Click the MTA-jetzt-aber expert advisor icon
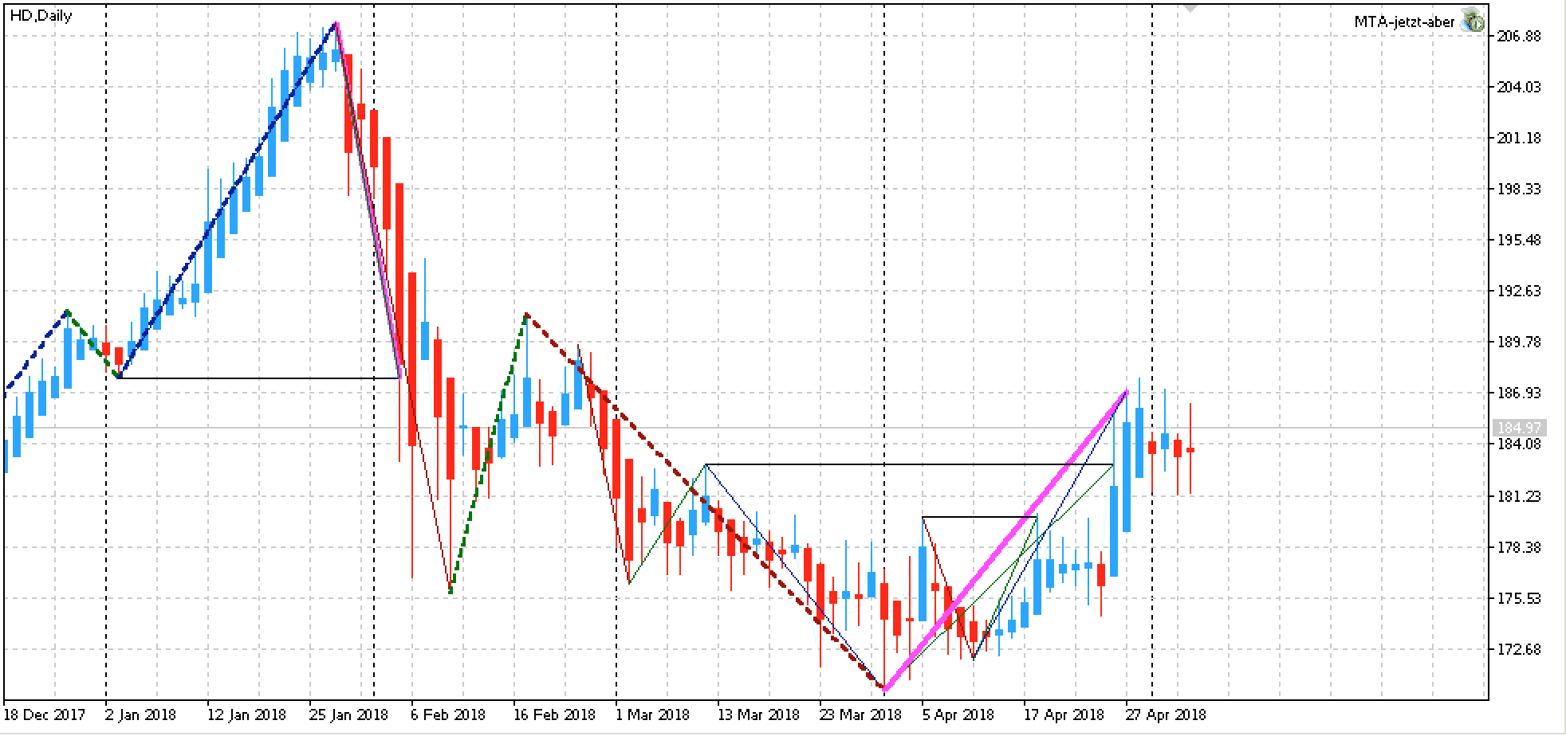This screenshot has height=736, width=1566. [1472, 22]
